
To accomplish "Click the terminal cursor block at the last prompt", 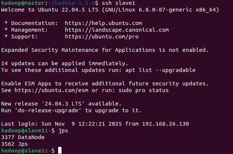I will [60, 150].
